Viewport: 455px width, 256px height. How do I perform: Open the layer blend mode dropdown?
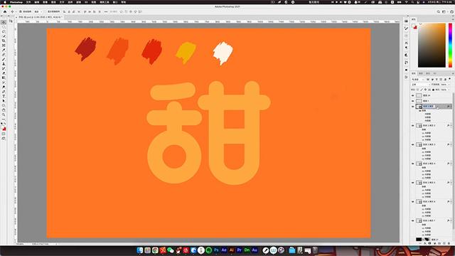(x=420, y=85)
